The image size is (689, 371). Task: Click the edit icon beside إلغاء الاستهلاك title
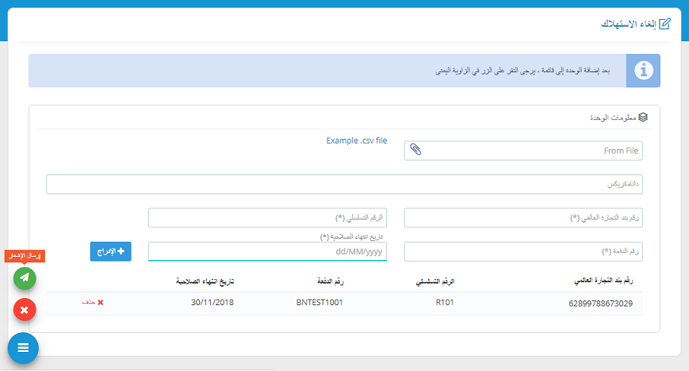665,23
